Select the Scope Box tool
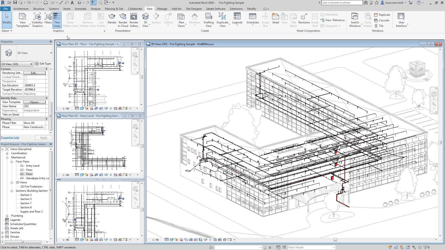Image resolution: width=445 pixels, height=250 pixels. (x=265, y=19)
